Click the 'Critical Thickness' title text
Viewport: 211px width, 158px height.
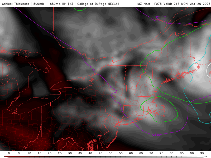tap(16, 4)
